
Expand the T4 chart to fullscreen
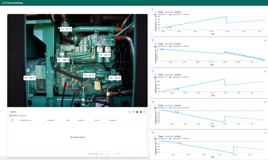265,102
